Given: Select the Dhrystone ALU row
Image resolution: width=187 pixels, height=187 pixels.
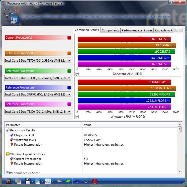Looking at the screenshot, I should tap(91, 135).
